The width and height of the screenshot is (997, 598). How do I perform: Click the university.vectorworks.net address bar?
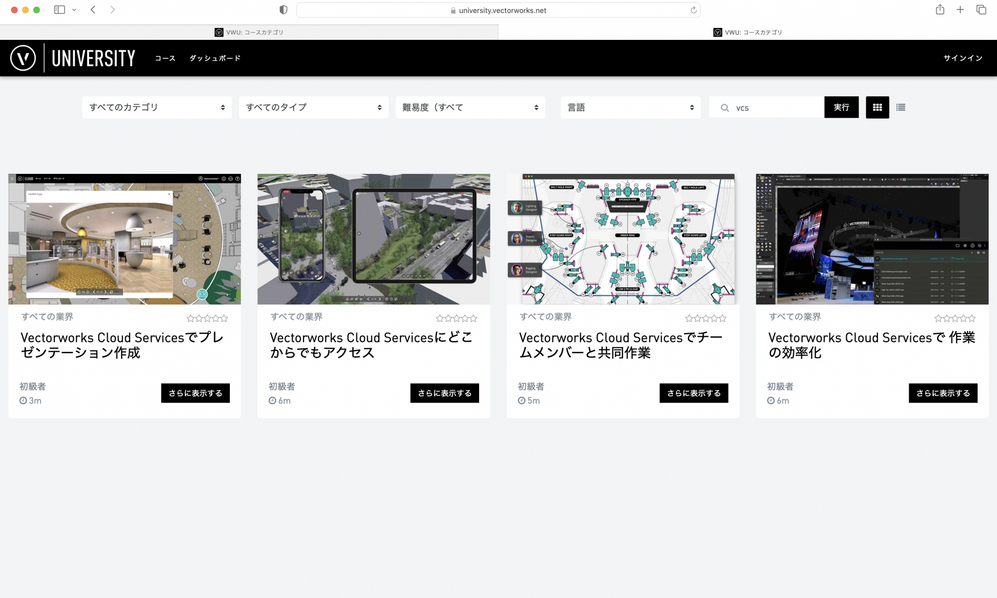tap(498, 10)
